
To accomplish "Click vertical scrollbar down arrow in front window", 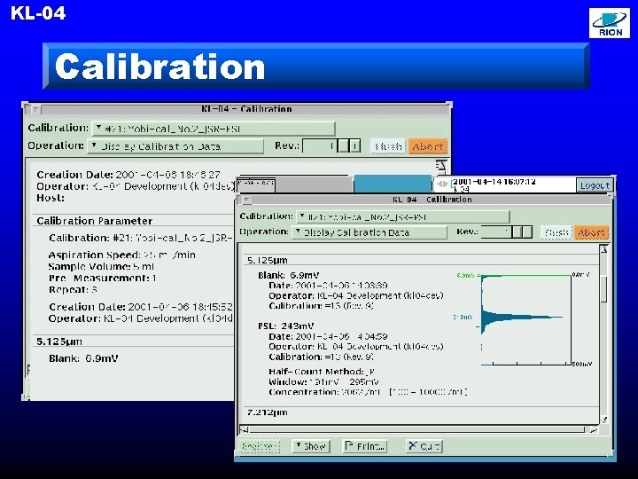I will click(x=604, y=419).
